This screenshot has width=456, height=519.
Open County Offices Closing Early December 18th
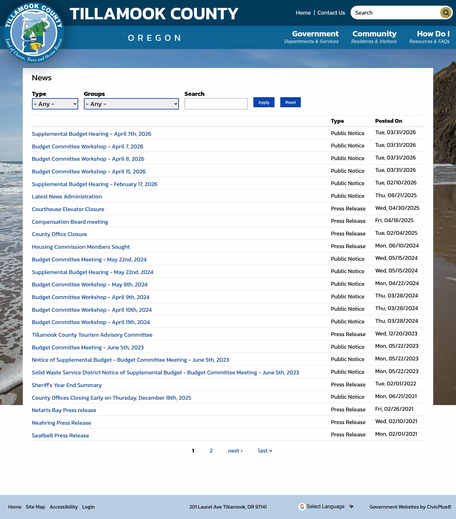pyautogui.click(x=111, y=398)
